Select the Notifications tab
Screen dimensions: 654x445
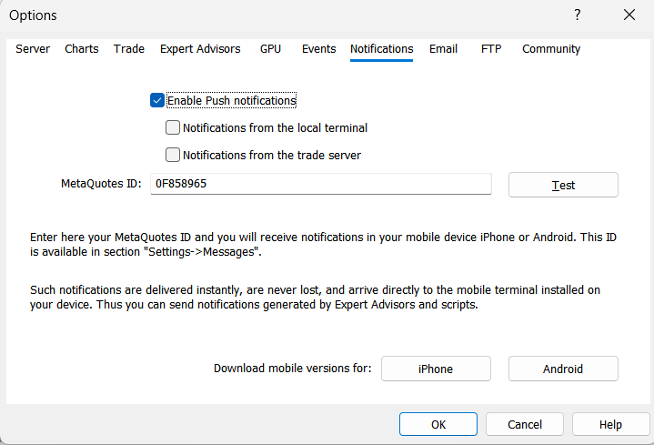[x=382, y=49]
